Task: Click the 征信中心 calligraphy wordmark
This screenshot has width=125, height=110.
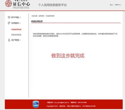Action: [21, 4]
